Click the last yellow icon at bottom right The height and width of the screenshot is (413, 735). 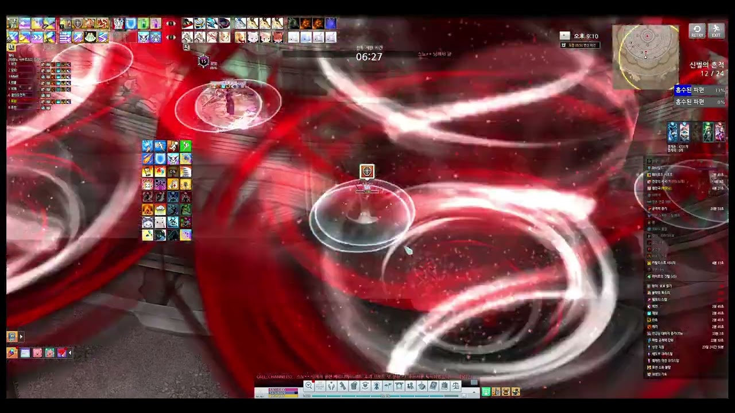coord(516,392)
